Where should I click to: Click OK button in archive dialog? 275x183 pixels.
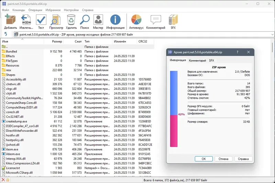203,159
